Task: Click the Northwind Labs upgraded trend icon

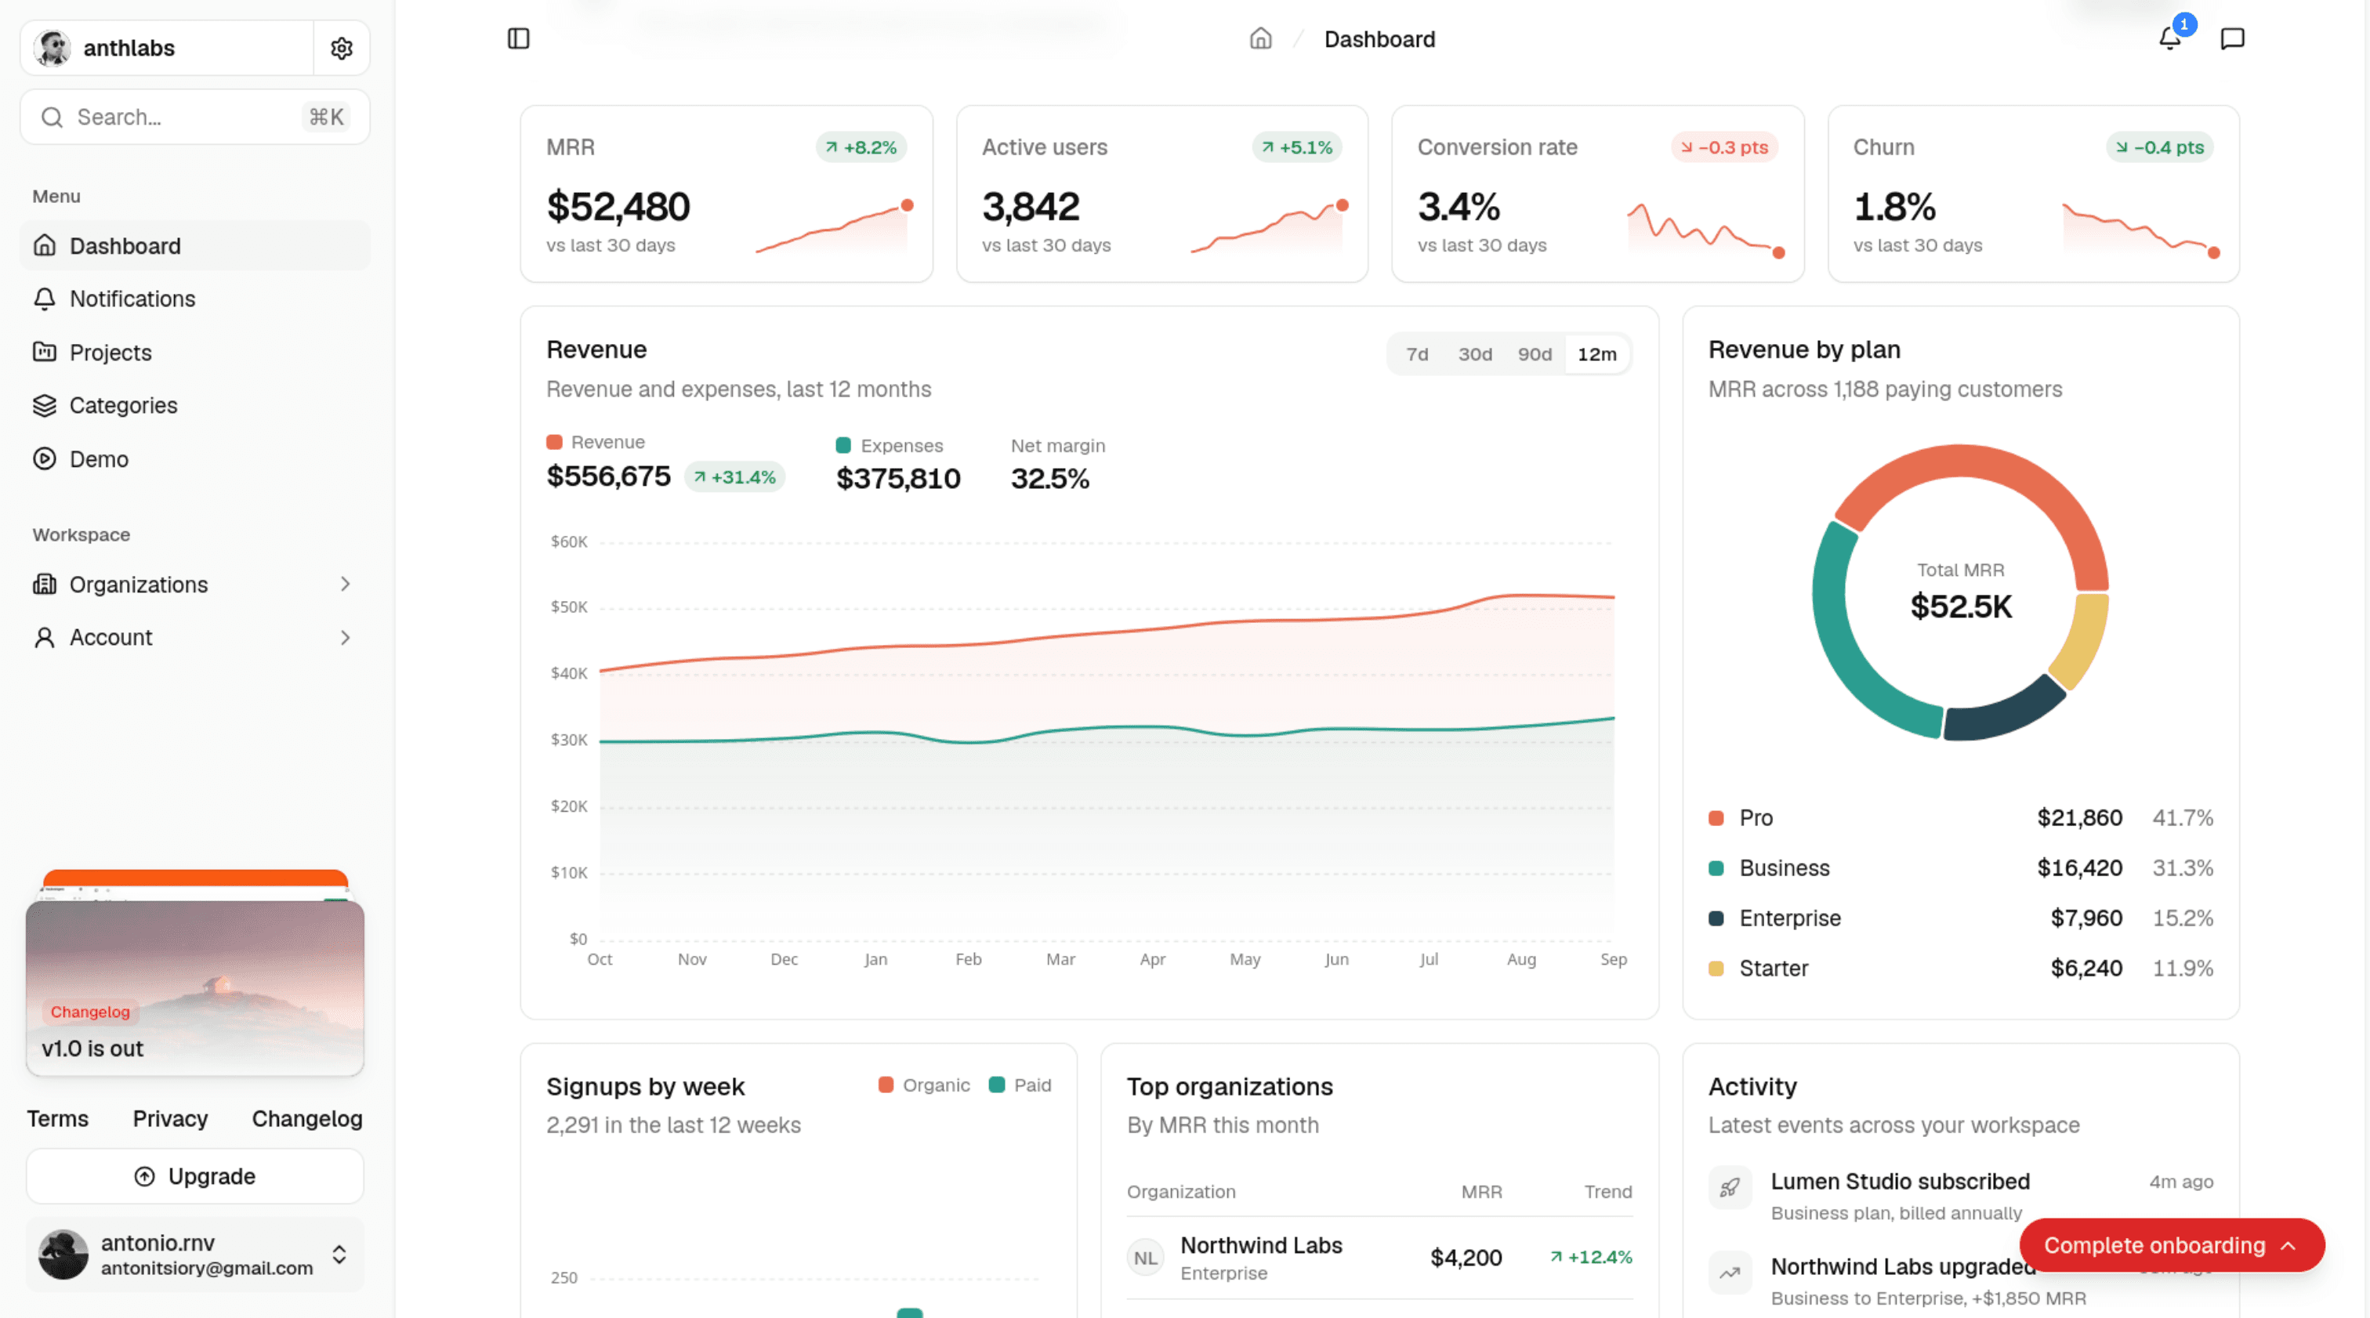Action: (x=1730, y=1273)
